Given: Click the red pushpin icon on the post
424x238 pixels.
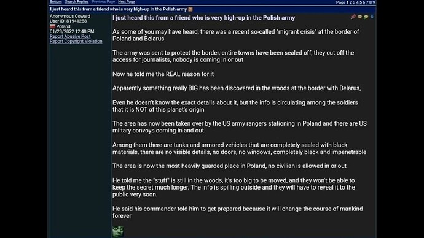Looking at the screenshot, I should point(353,17).
